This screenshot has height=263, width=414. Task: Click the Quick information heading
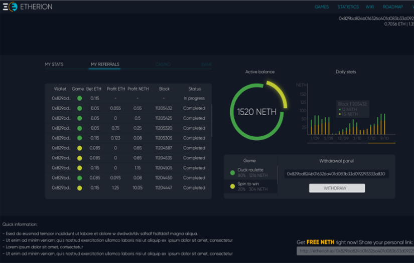pyautogui.click(x=20, y=224)
